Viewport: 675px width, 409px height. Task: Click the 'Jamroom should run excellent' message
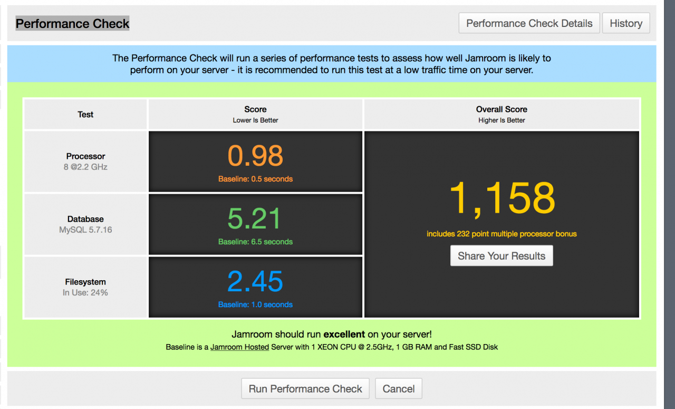coord(332,334)
